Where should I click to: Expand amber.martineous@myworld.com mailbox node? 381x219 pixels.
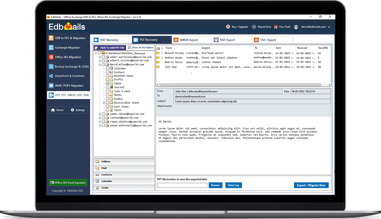coord(100,57)
